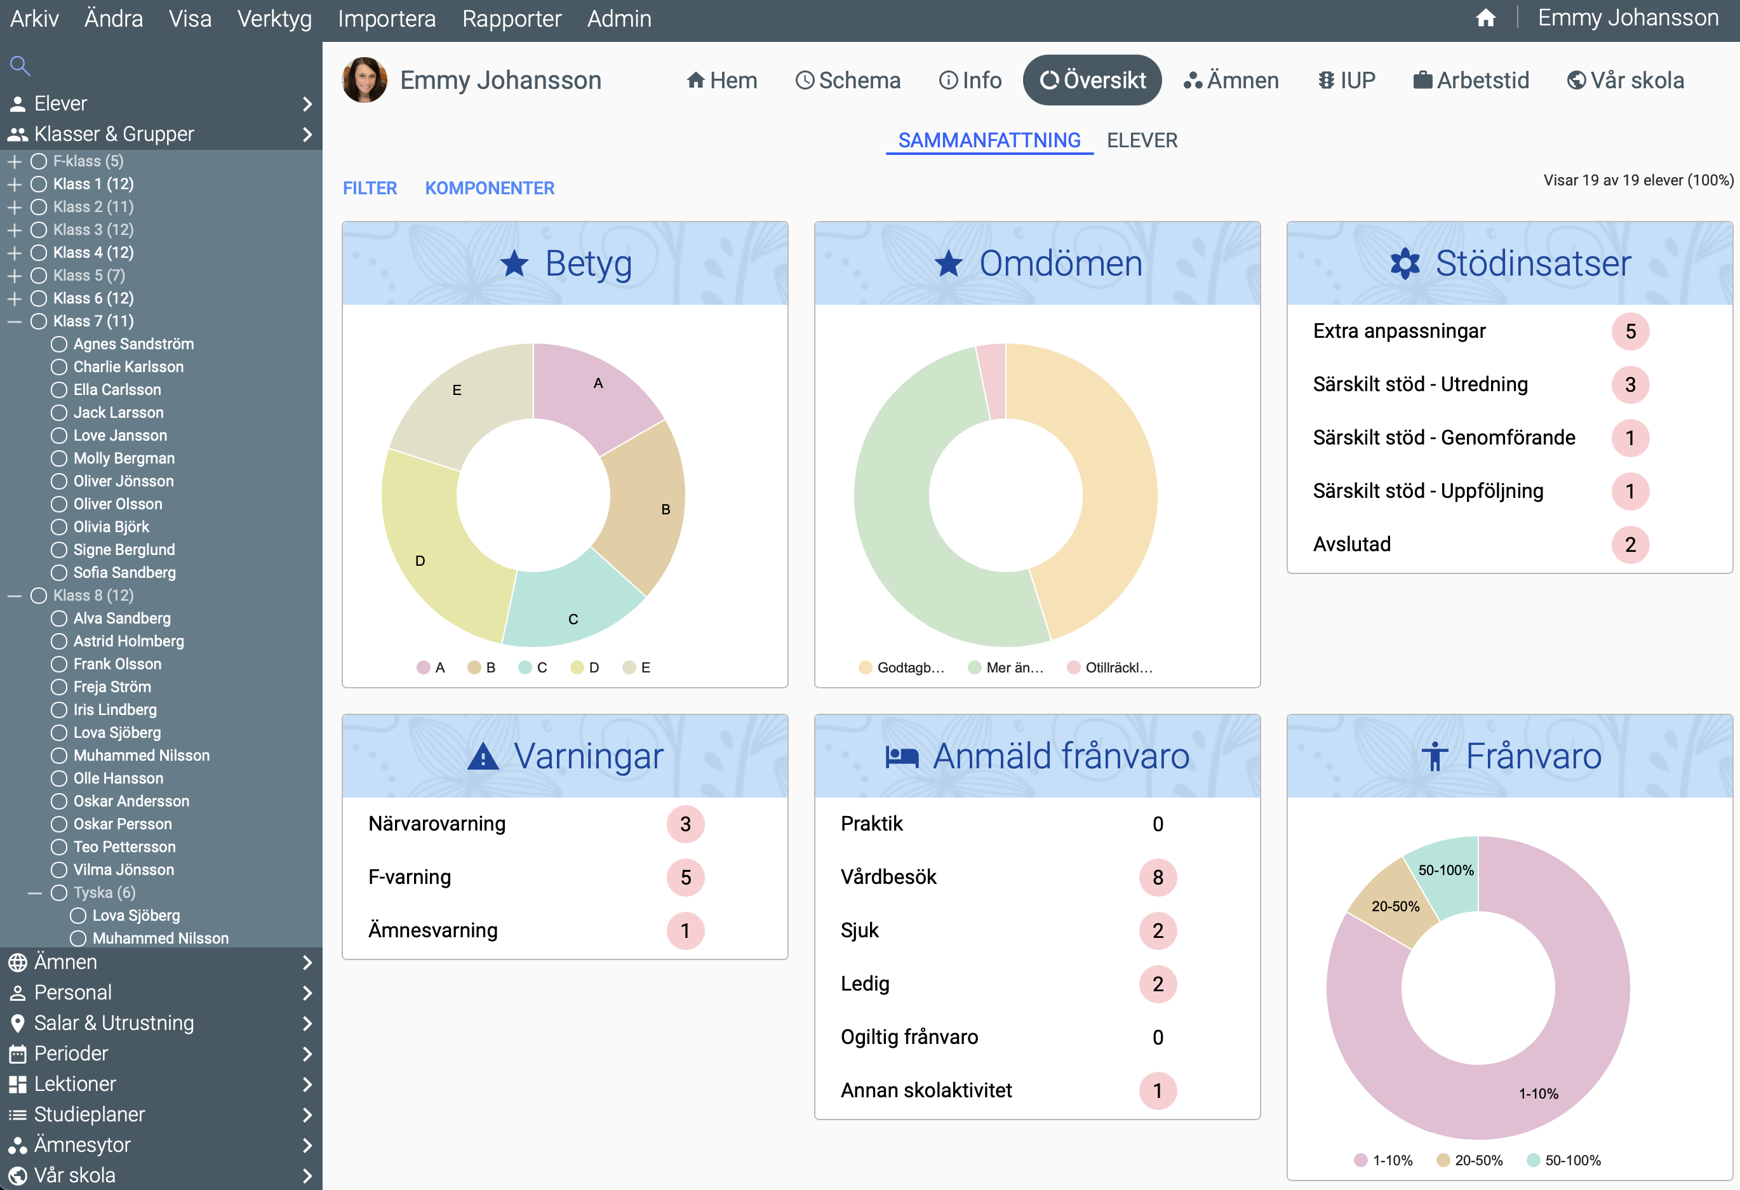Click the home icon in top bar
The height and width of the screenshot is (1190, 1740).
tap(1485, 18)
